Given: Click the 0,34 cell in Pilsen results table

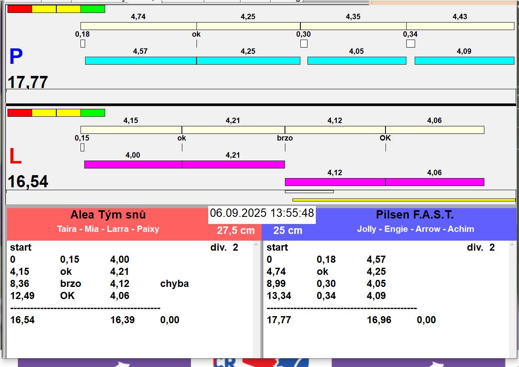Looking at the screenshot, I should 326,296.
